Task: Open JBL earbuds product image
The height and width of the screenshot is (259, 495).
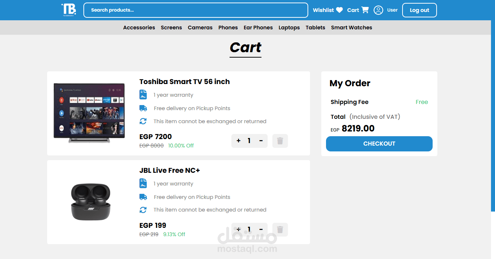Action: (90, 202)
